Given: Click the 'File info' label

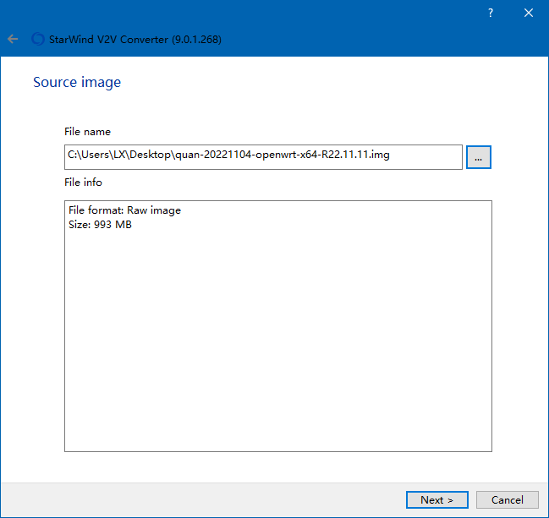Looking at the screenshot, I should (x=84, y=183).
